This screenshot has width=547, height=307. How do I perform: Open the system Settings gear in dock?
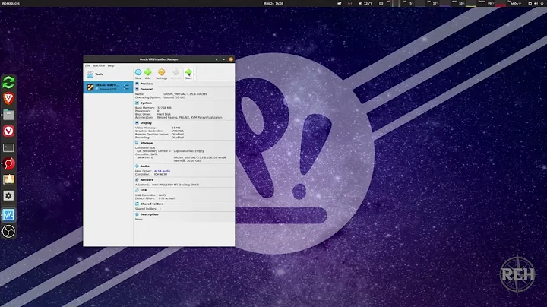pos(8,196)
